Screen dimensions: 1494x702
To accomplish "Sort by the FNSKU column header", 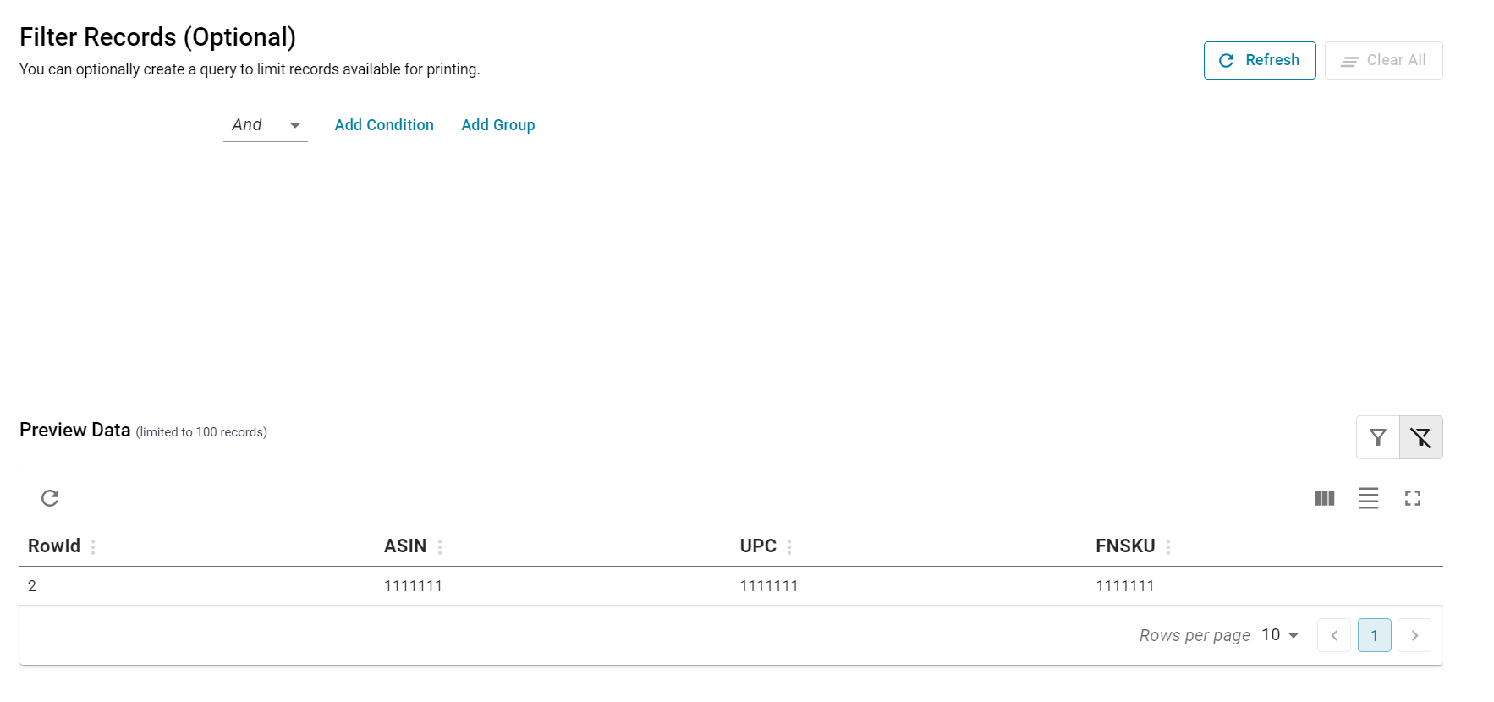I will click(x=1125, y=546).
